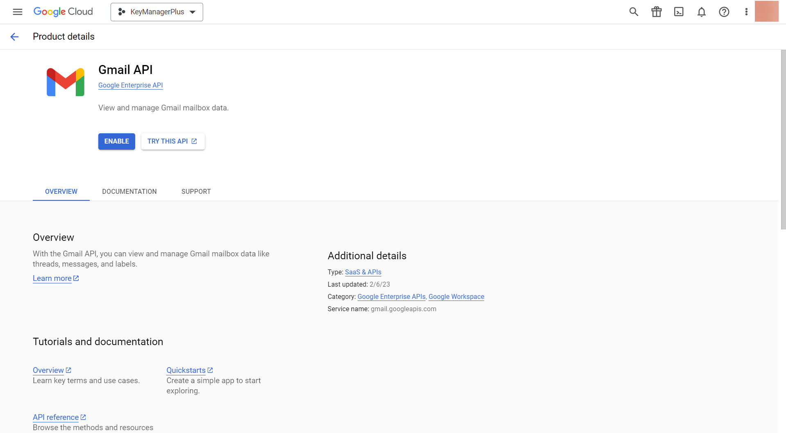Open the notifications bell
The image size is (786, 433).
(701, 12)
